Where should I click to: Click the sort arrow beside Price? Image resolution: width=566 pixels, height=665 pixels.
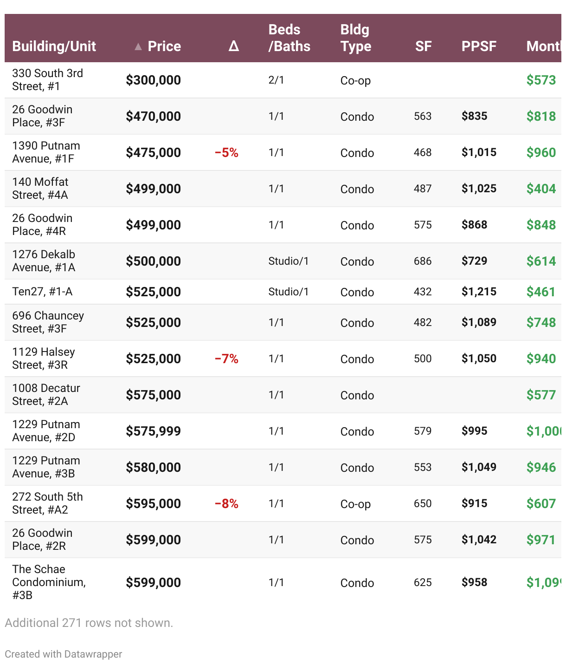138,46
